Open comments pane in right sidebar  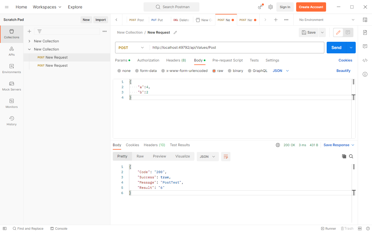click(x=365, y=46)
